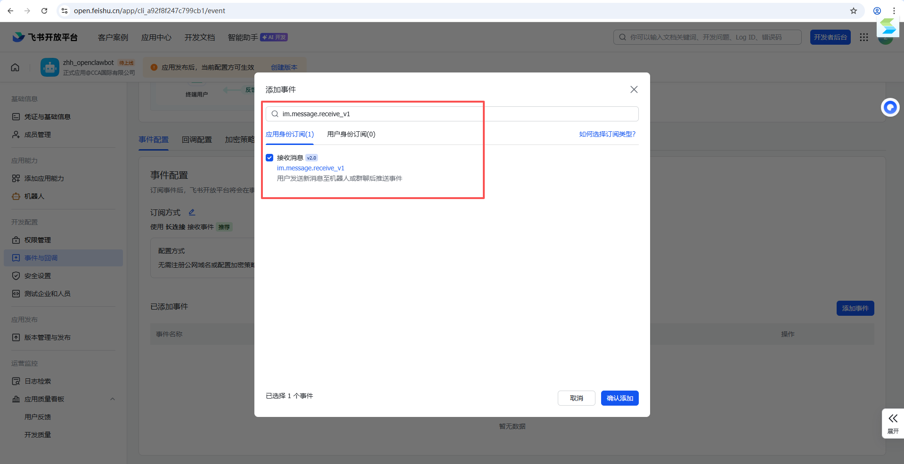Click the 成员管理 person icon
Image resolution: width=904 pixels, height=464 pixels.
tap(16, 135)
